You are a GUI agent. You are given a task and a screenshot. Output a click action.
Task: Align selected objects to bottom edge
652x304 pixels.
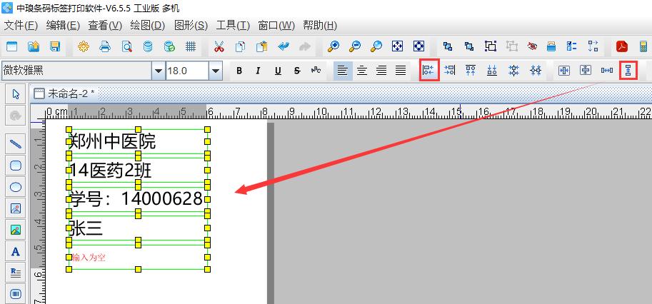coord(492,71)
